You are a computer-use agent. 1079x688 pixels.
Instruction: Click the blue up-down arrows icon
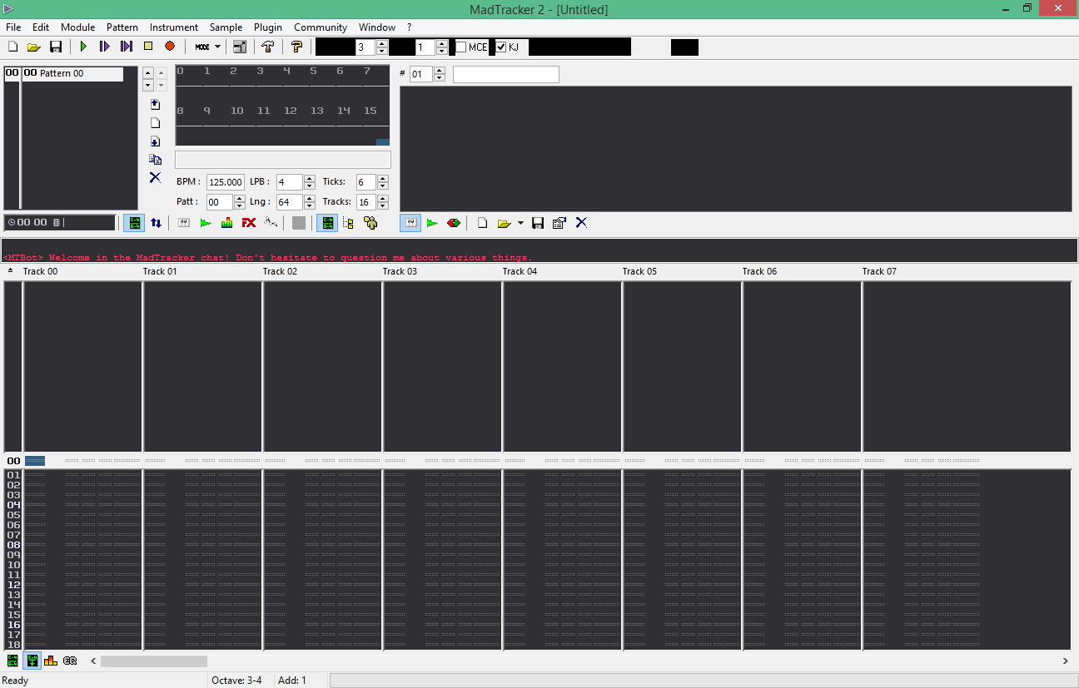coord(156,223)
